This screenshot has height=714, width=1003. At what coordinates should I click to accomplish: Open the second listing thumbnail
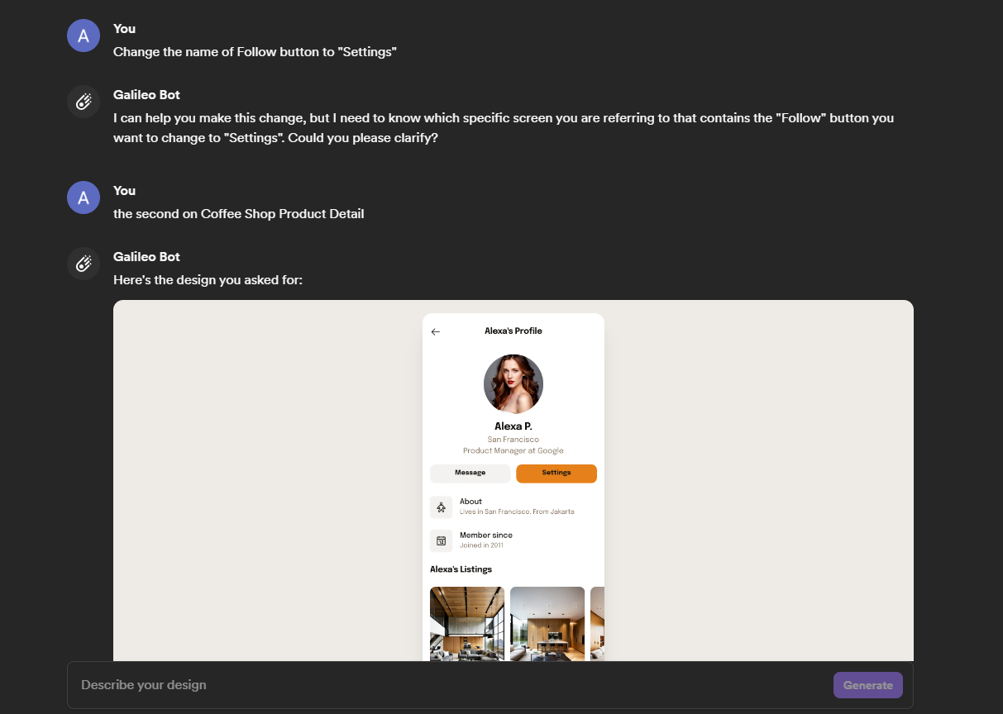(547, 623)
